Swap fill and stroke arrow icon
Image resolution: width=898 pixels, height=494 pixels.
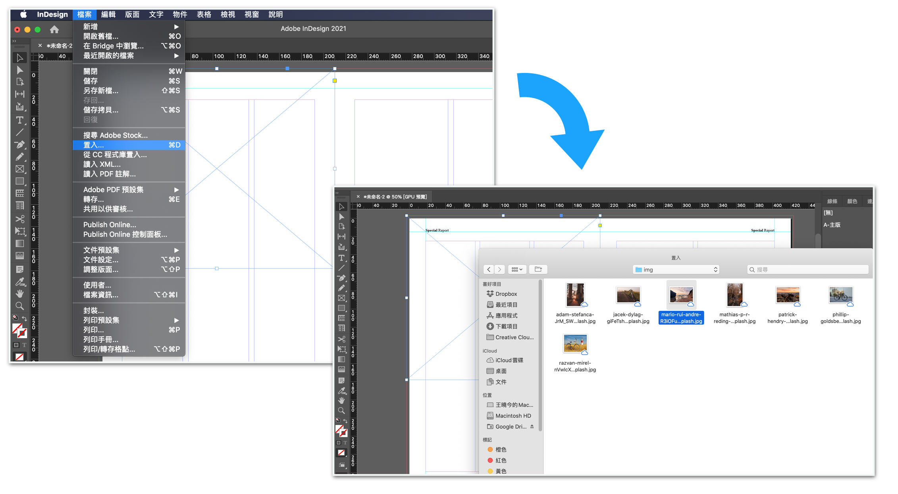[x=25, y=318]
